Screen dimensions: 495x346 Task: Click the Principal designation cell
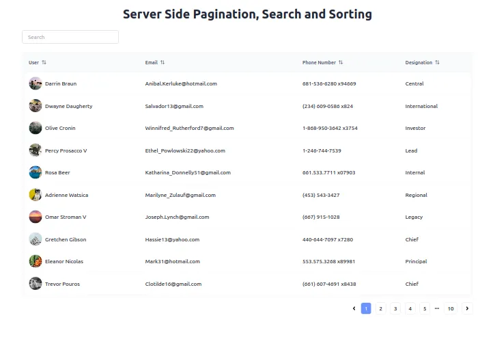point(416,262)
